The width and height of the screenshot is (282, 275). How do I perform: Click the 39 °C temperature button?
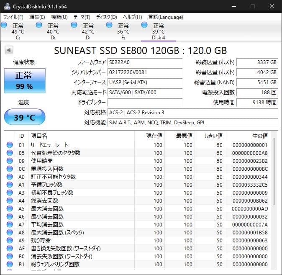[x=24, y=117]
